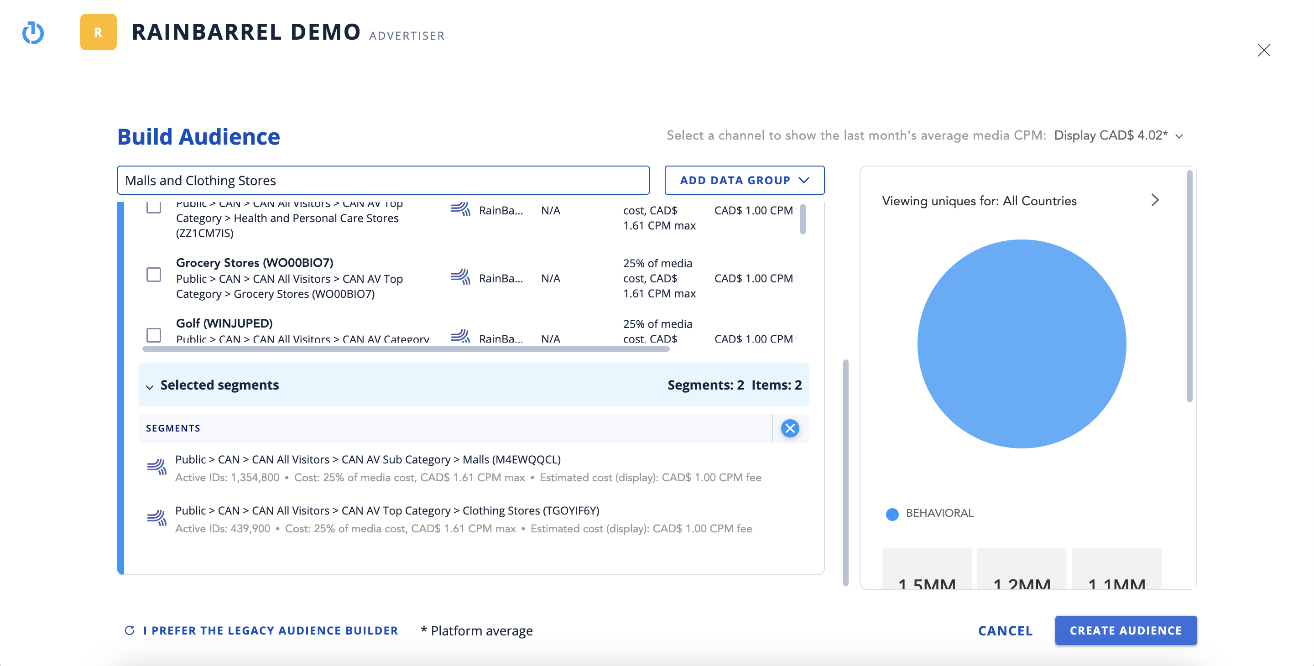
Task: Expand Viewing uniques for All Countries
Action: tap(1155, 200)
